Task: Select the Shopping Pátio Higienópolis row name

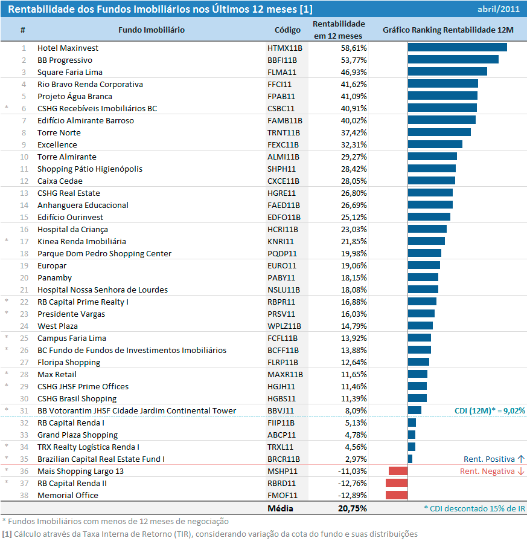Action: 89,169
